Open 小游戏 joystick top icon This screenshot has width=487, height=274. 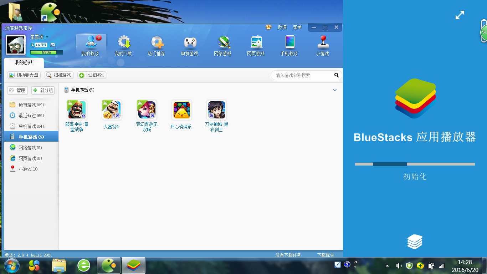[322, 45]
